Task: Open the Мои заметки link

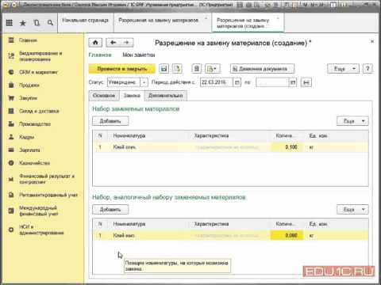Action: [x=139, y=55]
